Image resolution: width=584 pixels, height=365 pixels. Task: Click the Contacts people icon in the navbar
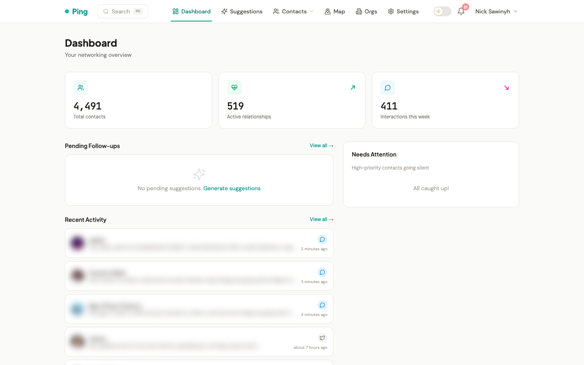tap(276, 11)
